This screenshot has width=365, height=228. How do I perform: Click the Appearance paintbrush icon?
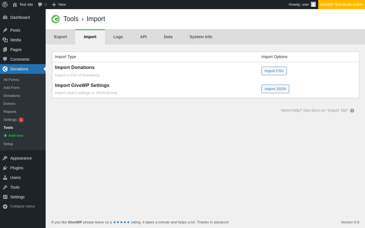point(5,158)
